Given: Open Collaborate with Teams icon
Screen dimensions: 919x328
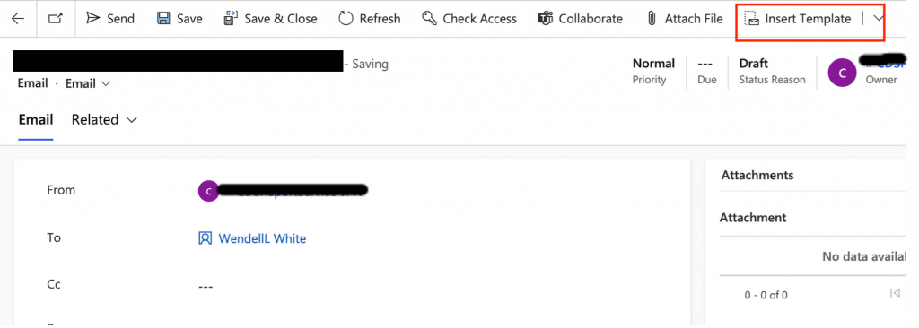Looking at the screenshot, I should click(x=546, y=19).
